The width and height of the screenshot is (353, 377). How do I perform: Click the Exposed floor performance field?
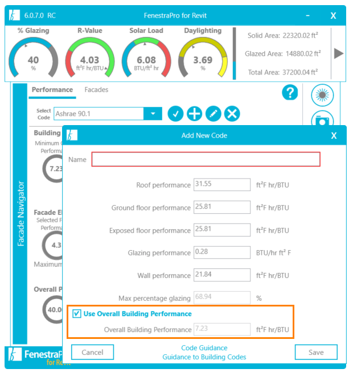222,230
